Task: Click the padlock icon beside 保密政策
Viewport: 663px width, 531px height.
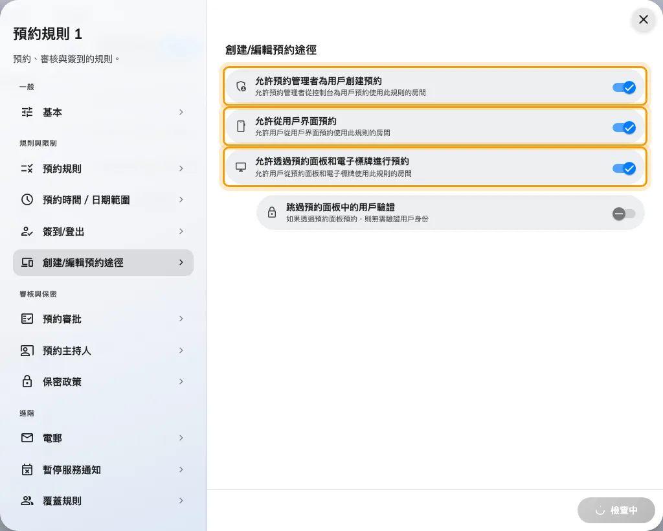Action: [27, 381]
